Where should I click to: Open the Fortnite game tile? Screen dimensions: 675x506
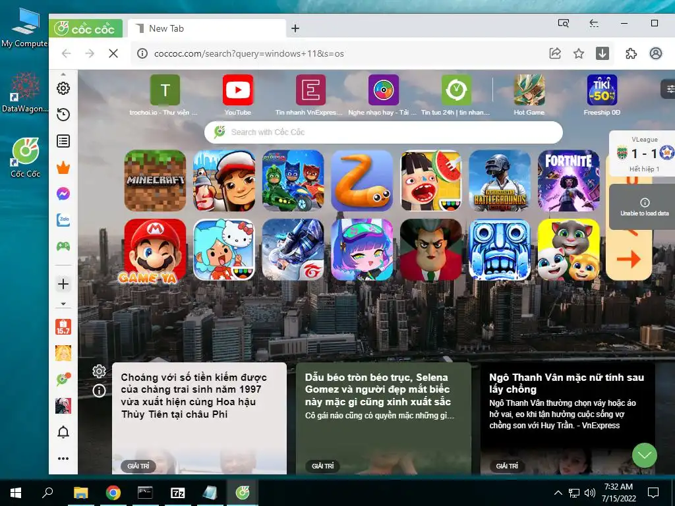568,181
